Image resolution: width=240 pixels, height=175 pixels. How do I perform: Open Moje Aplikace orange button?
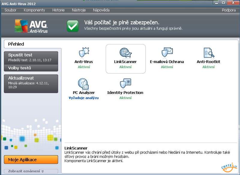point(31,159)
